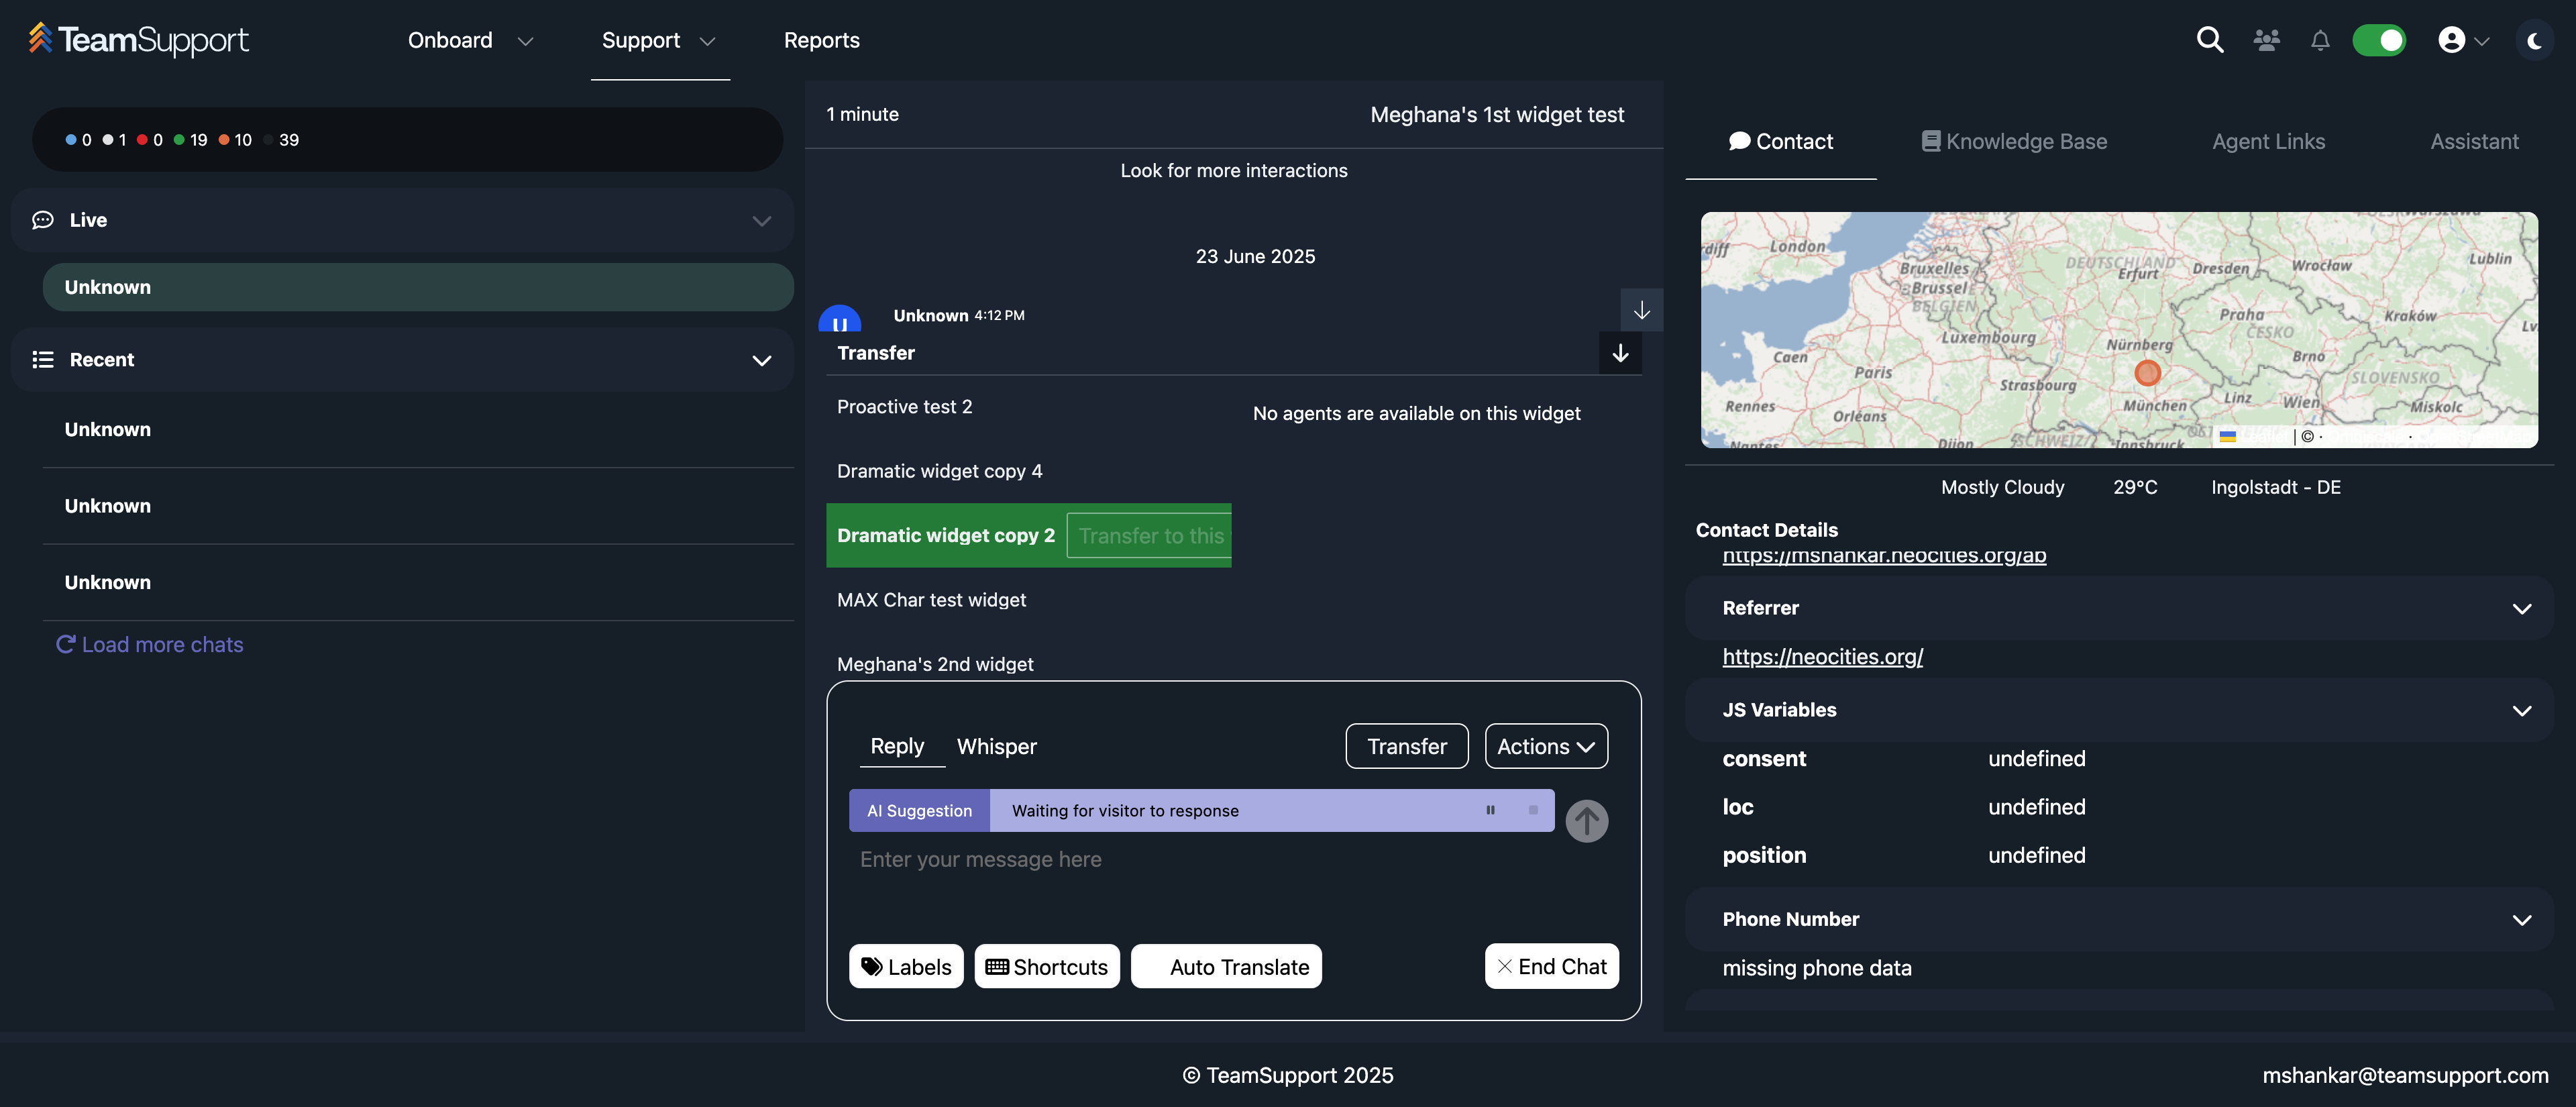Click the AI Suggestion label
The height and width of the screenshot is (1107, 2576).
919,810
